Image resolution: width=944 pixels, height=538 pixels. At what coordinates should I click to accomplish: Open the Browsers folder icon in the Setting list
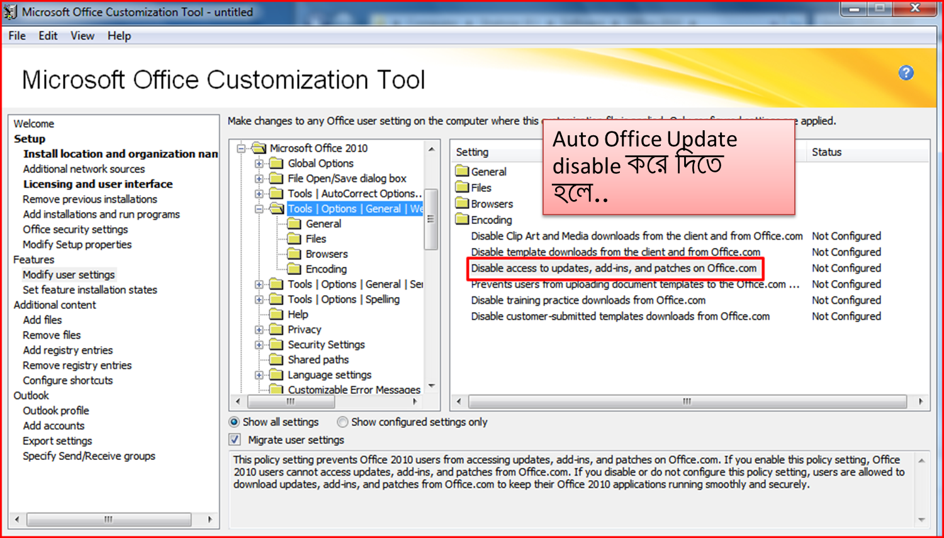pyautogui.click(x=463, y=204)
